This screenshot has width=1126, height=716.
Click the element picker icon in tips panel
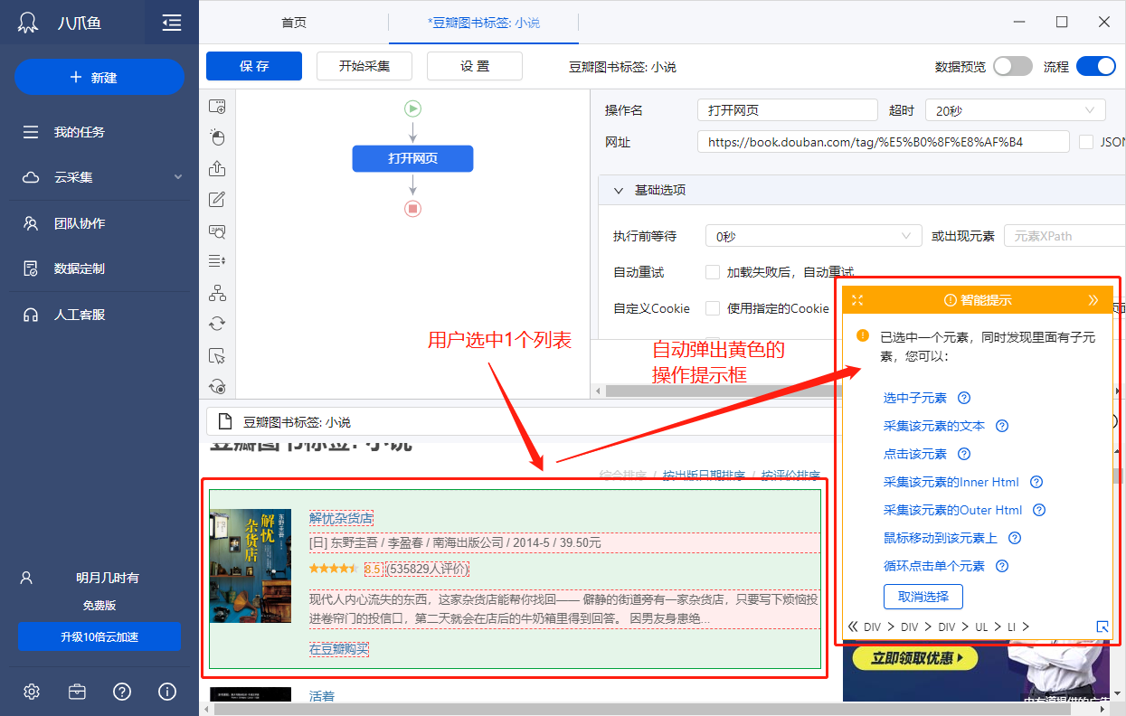1102,626
